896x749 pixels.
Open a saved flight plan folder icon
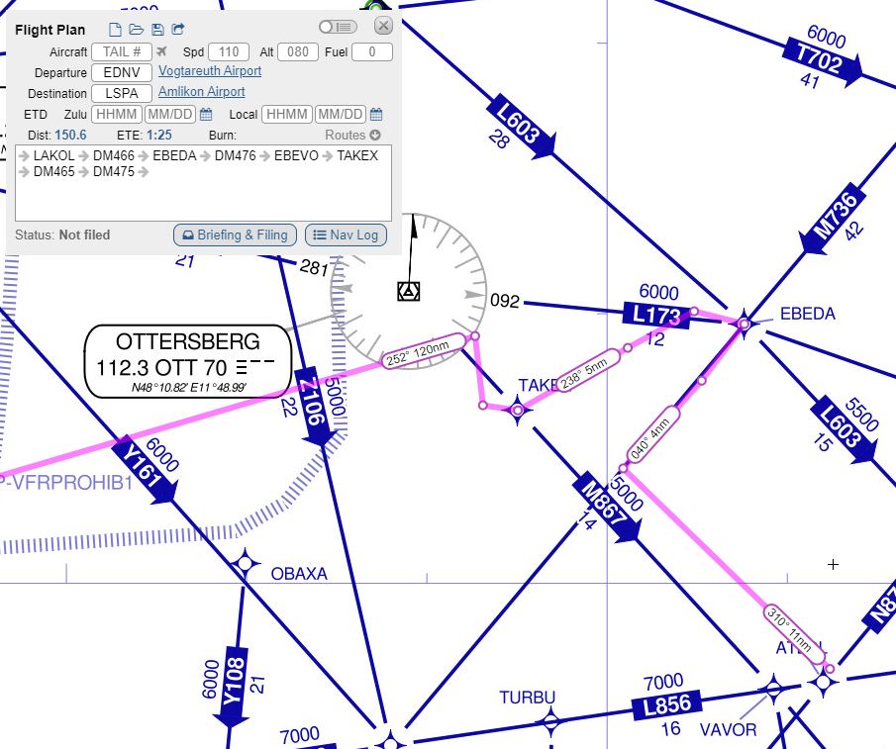(x=136, y=29)
